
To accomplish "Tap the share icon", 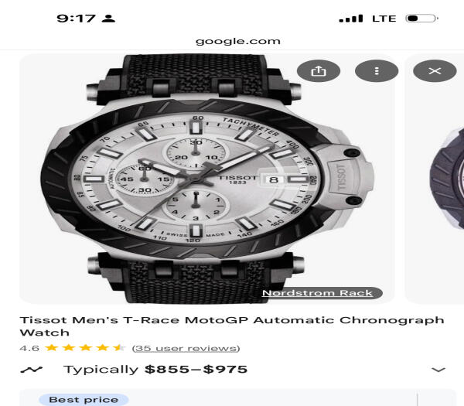I will (319, 71).
